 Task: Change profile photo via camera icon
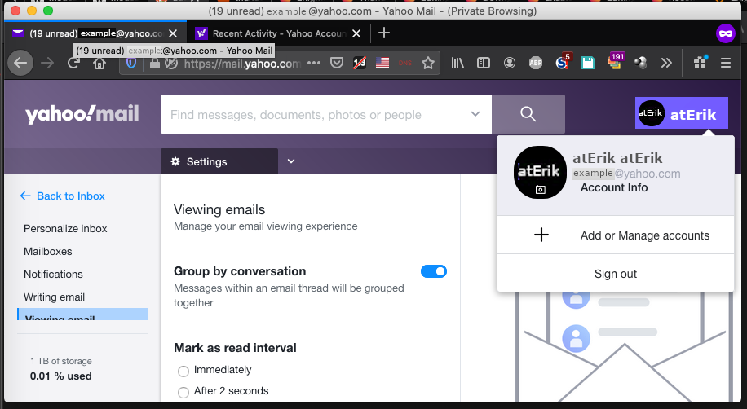pos(540,190)
